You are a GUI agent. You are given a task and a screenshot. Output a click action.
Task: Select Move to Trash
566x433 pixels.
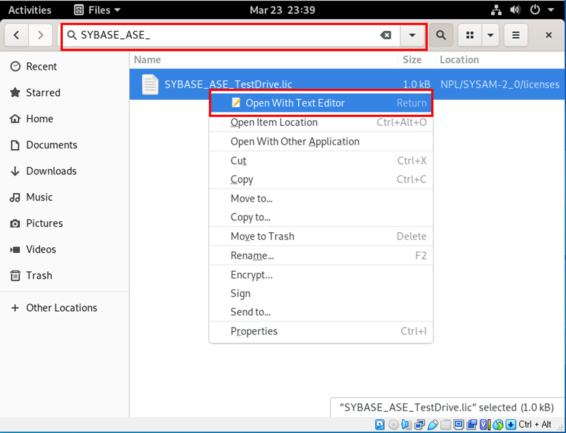[x=321, y=237]
